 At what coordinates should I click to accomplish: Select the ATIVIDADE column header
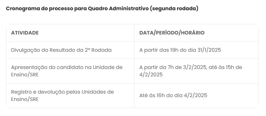[x=25, y=33]
